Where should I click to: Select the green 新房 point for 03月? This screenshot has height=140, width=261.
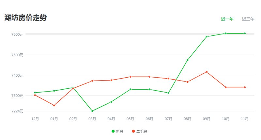(92, 111)
